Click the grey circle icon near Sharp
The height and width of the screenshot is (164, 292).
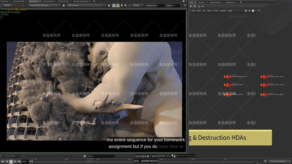click(130, 5)
